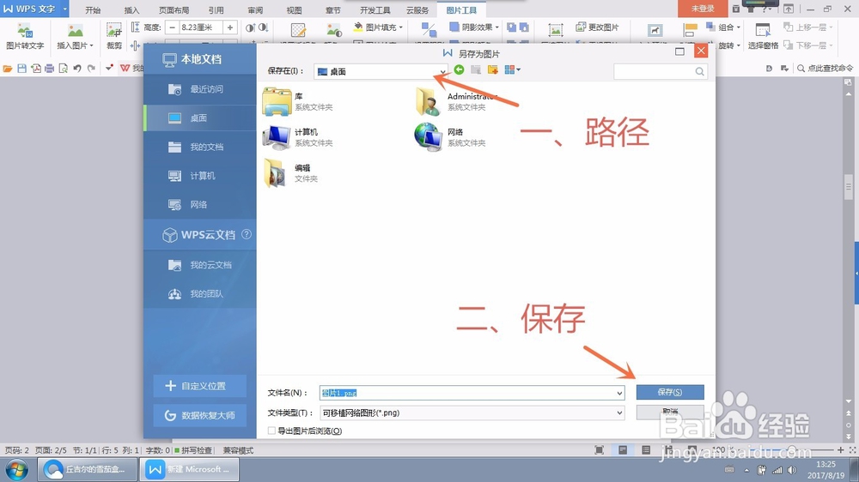Expand the 文件类型 file type dropdown

click(619, 413)
